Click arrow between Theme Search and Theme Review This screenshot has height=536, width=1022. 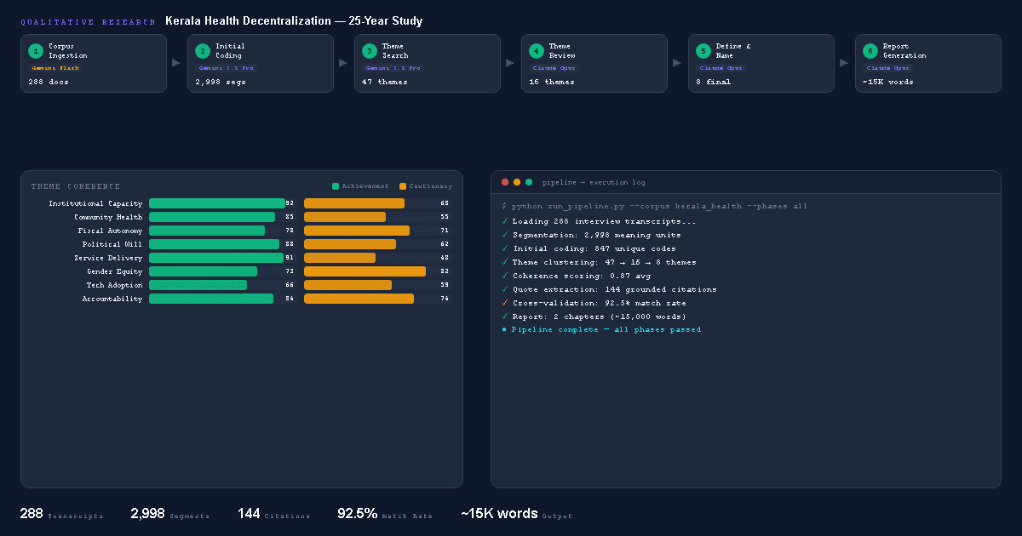point(510,63)
